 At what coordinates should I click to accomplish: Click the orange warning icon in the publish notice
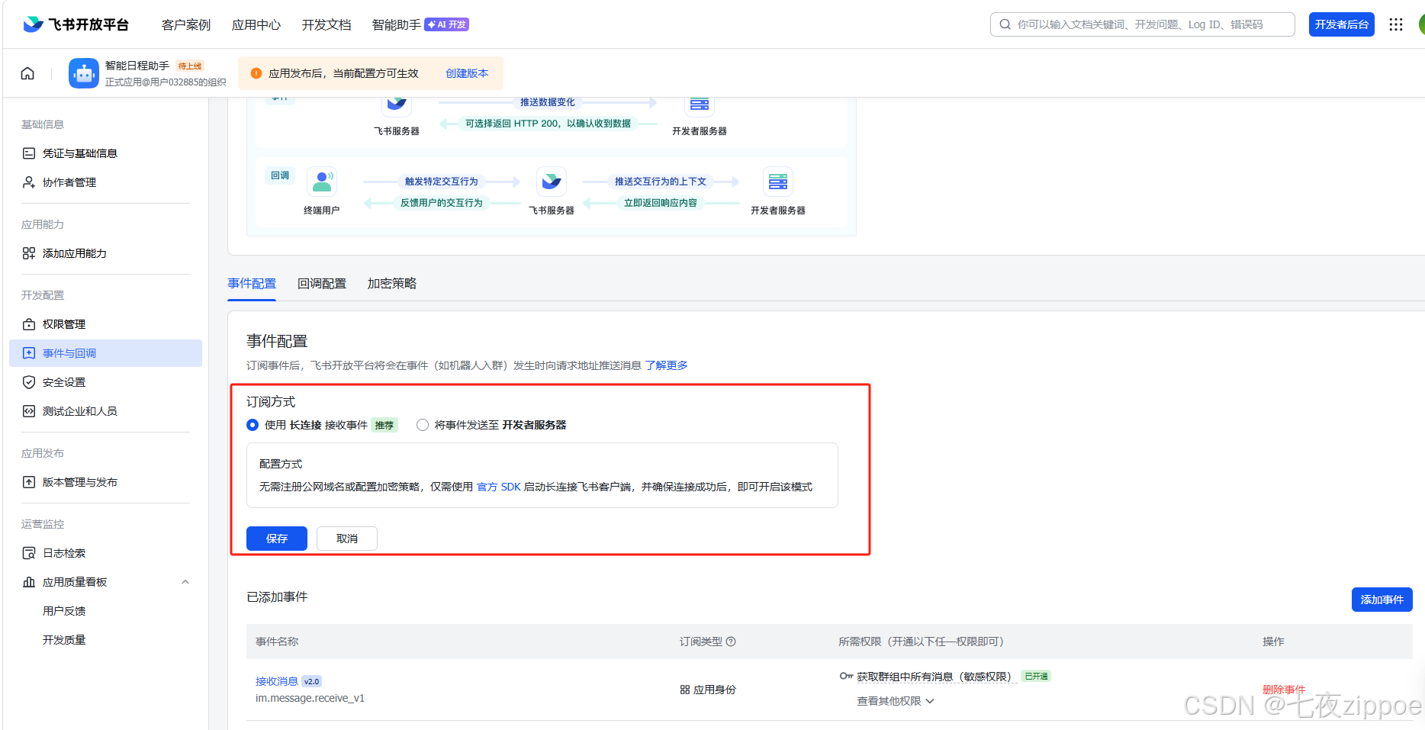(256, 73)
